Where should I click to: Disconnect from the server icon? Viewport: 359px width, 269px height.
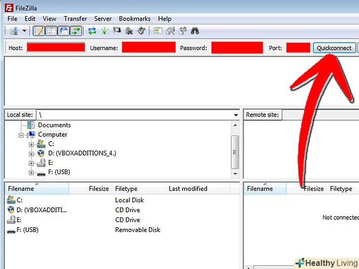(129, 31)
